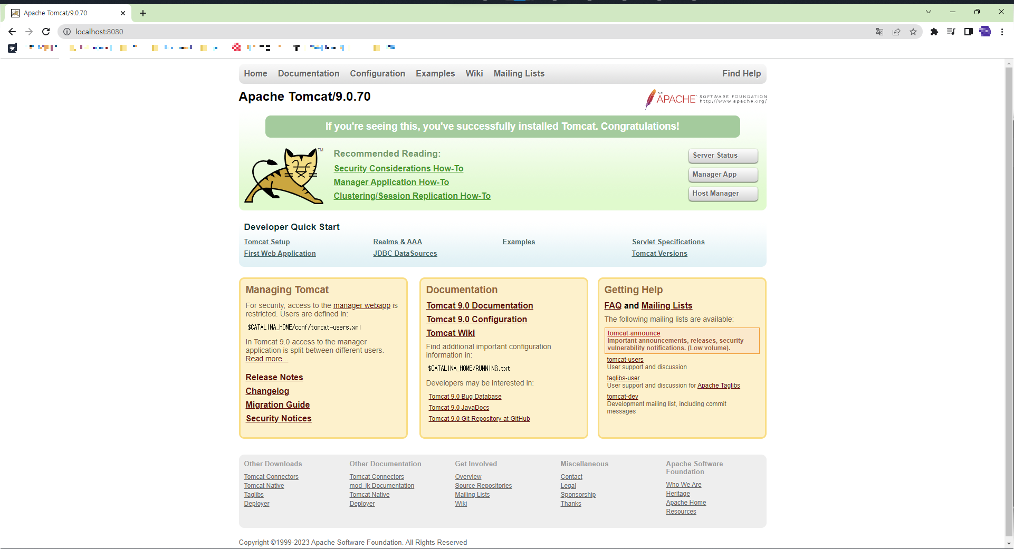Screen dimensions: 1014x549
Task: Toggle the browser side panel
Action: coord(968,32)
